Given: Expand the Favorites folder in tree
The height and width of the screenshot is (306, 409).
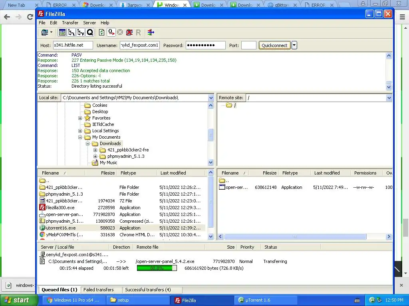Looking at the screenshot, I should click(80, 118).
